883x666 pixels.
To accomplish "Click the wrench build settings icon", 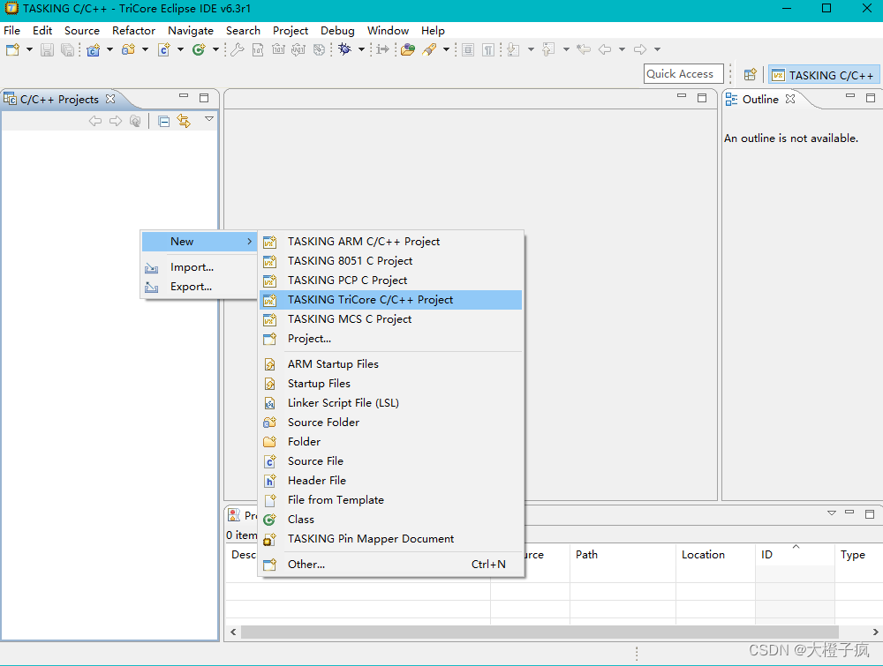I will coord(237,49).
